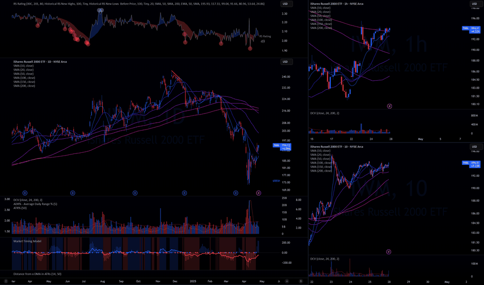
Task: Click '169.00' on the daily price axis
Action: (286, 190)
